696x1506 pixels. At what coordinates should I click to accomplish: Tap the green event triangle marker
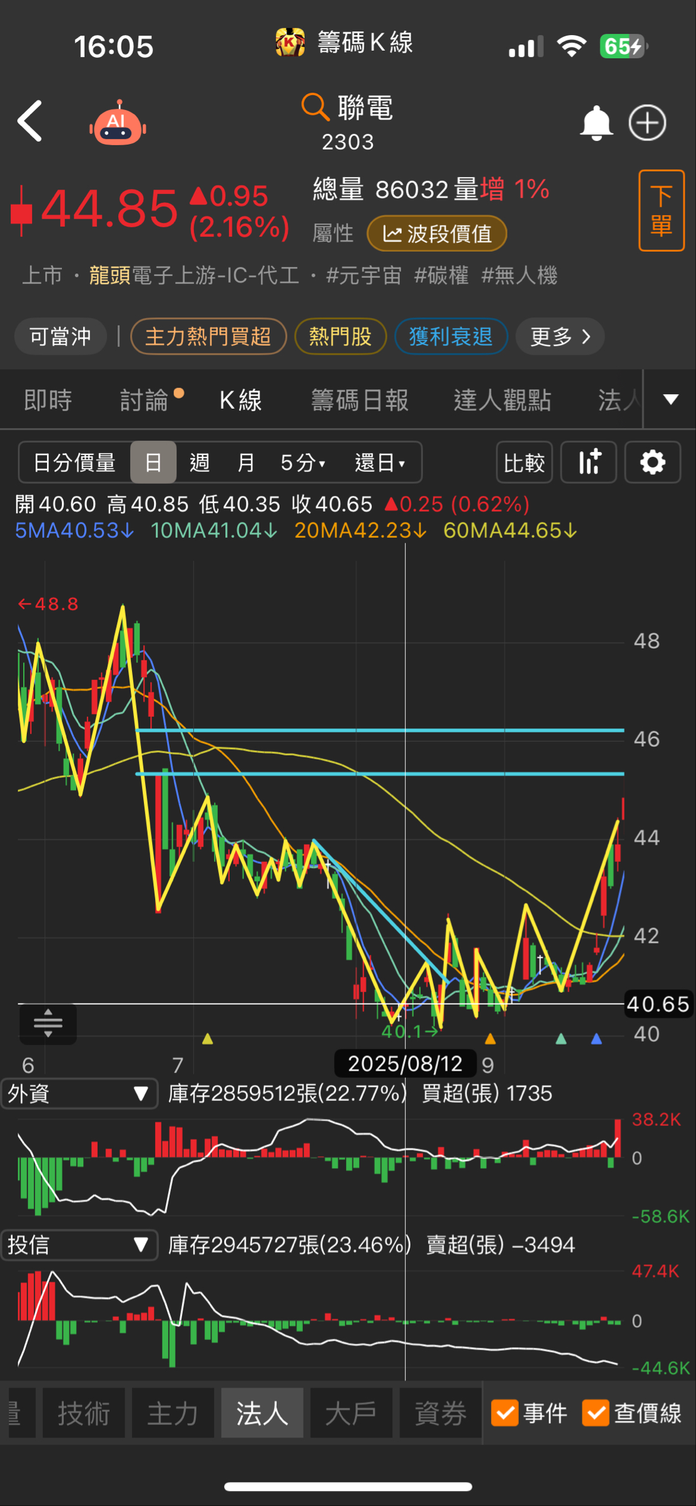click(x=561, y=1040)
